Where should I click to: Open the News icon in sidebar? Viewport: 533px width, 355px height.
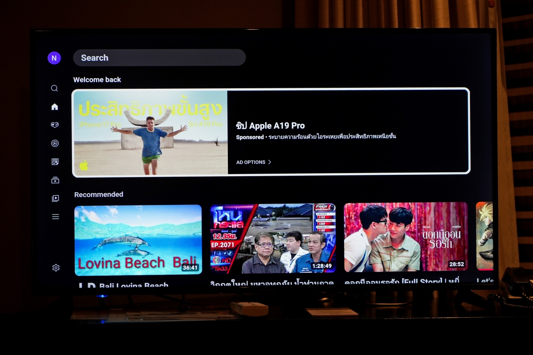[x=55, y=162]
